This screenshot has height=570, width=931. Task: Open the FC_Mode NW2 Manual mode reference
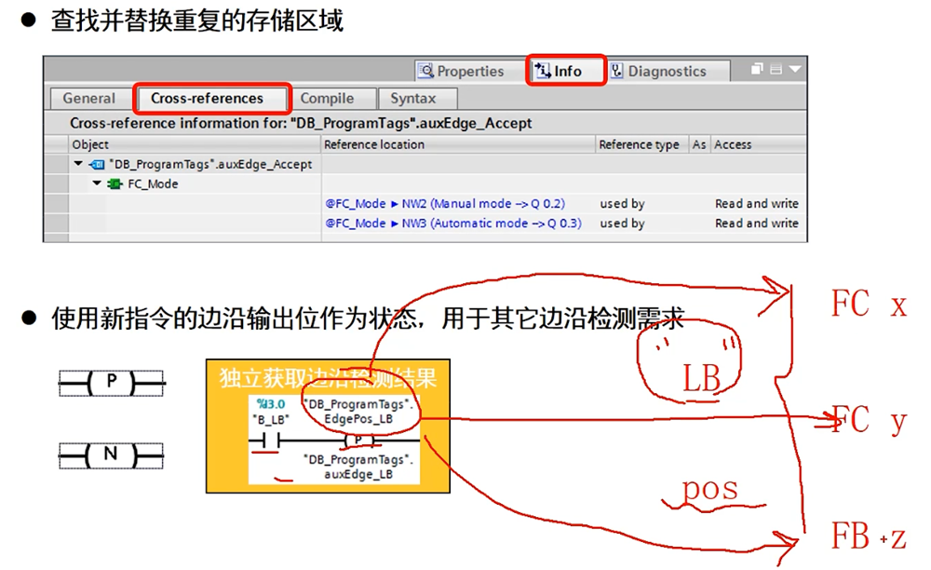coord(444,203)
